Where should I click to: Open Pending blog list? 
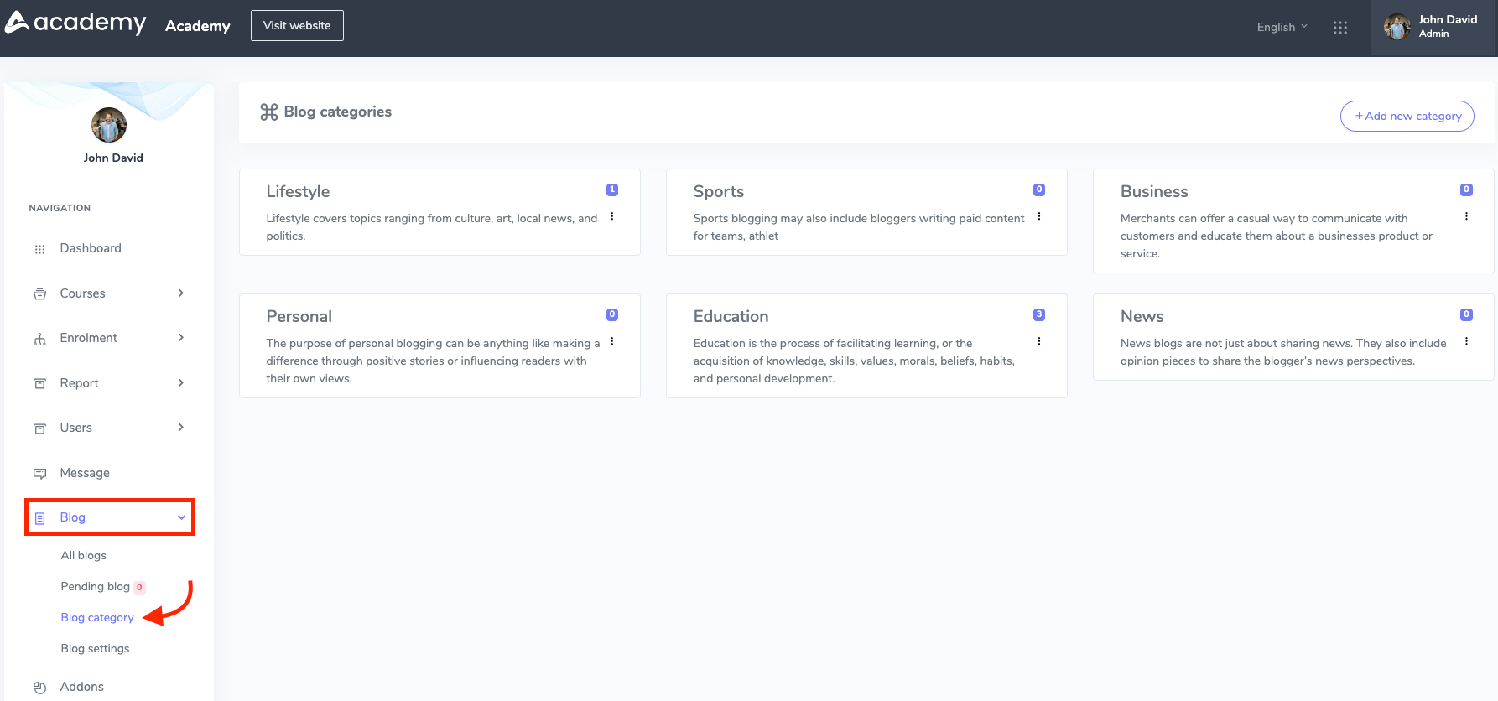click(x=95, y=586)
